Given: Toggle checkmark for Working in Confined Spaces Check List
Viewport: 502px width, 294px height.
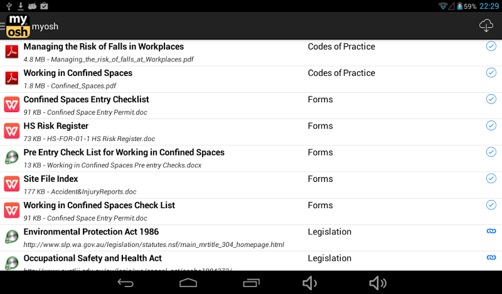Looking at the screenshot, I should (491, 205).
